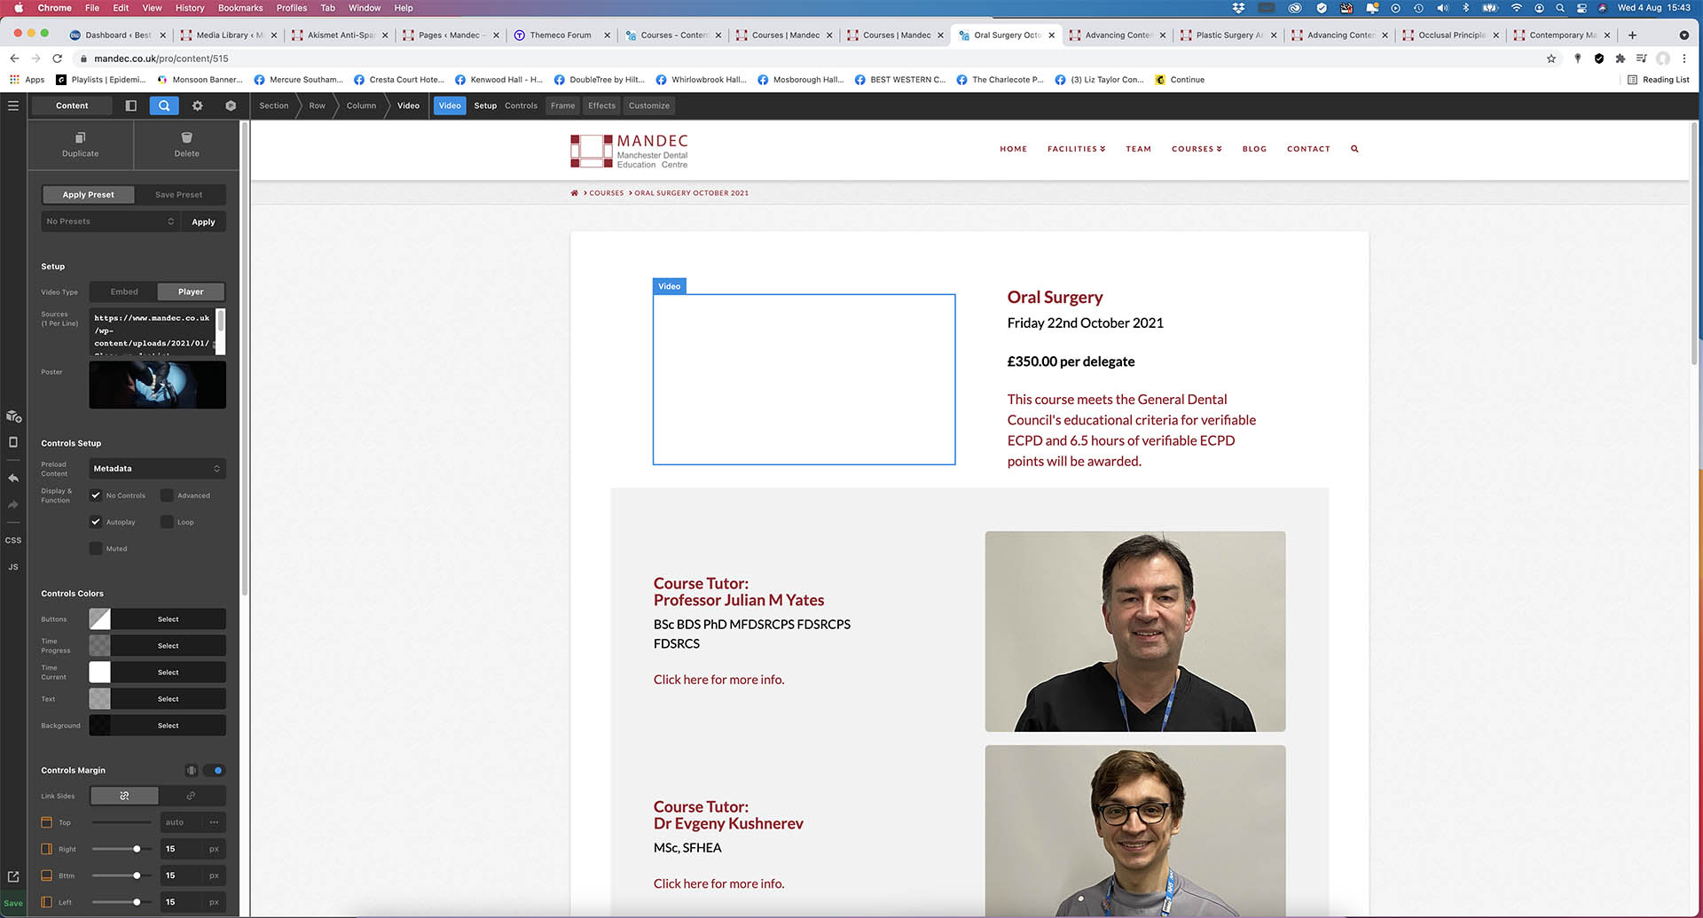Enable the Muted checkbox

point(96,548)
